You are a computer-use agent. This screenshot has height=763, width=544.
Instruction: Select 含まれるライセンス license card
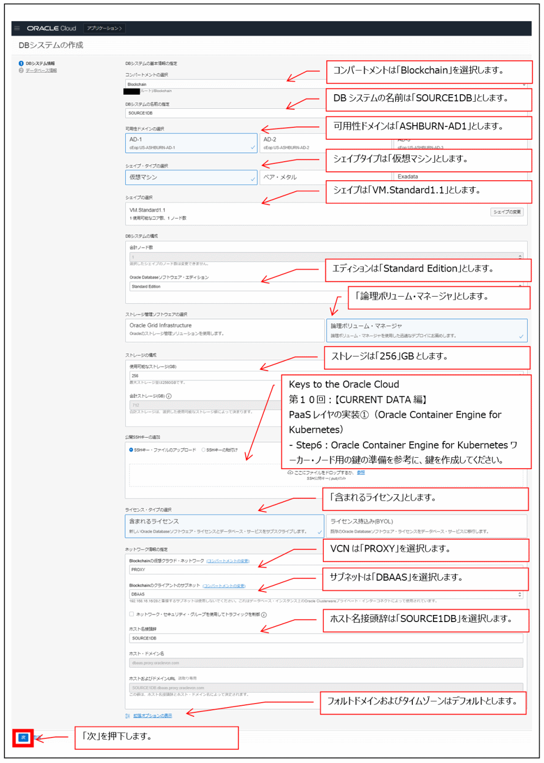[x=225, y=526]
